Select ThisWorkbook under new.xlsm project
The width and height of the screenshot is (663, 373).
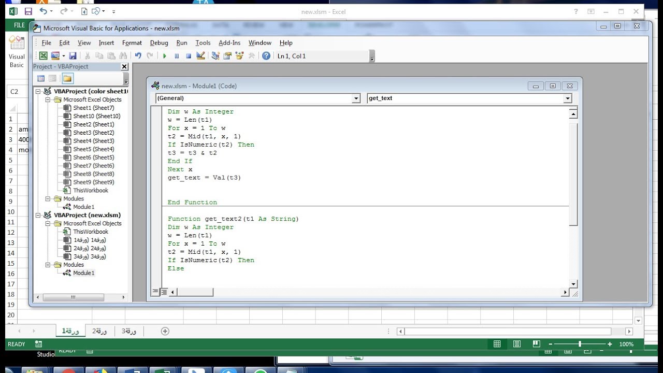coord(90,232)
